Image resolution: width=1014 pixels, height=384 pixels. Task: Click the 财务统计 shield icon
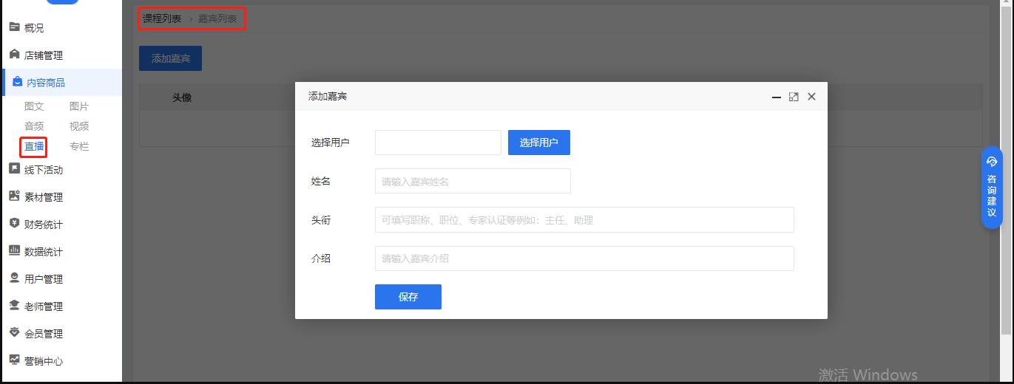[x=14, y=224]
